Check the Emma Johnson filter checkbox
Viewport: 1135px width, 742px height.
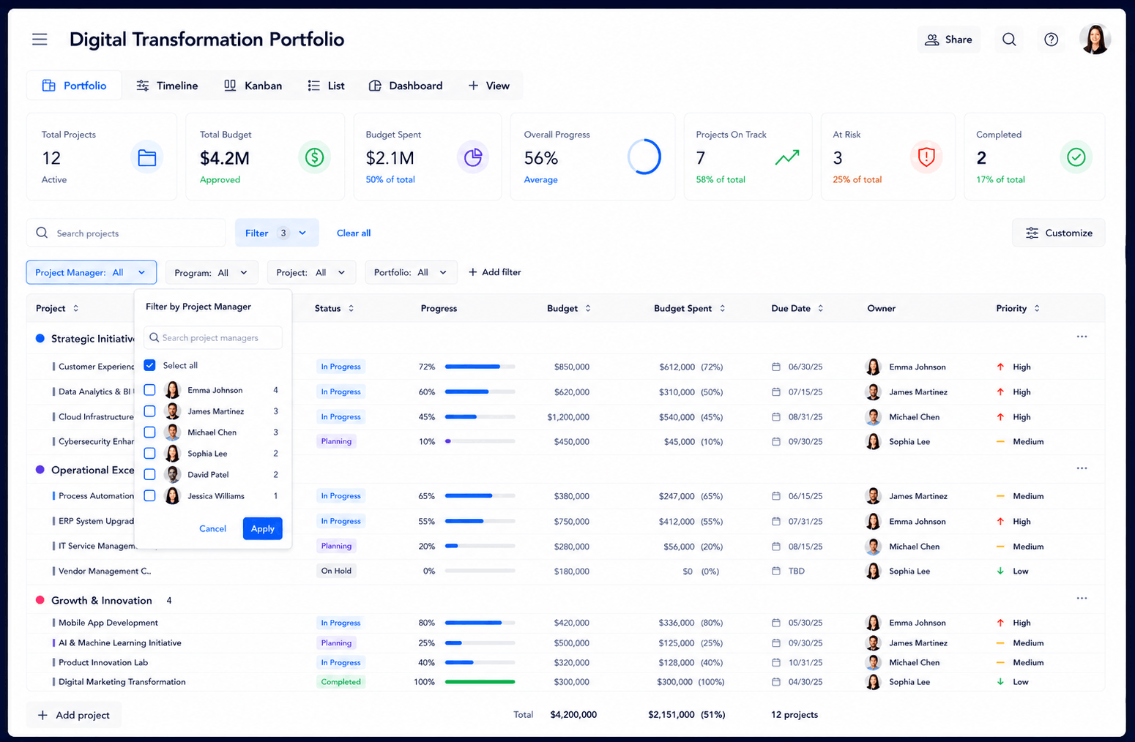[149, 390]
